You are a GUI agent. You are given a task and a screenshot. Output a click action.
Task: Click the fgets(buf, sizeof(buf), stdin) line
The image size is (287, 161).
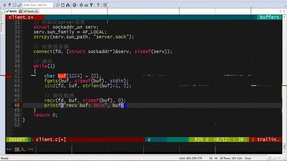click(87, 80)
